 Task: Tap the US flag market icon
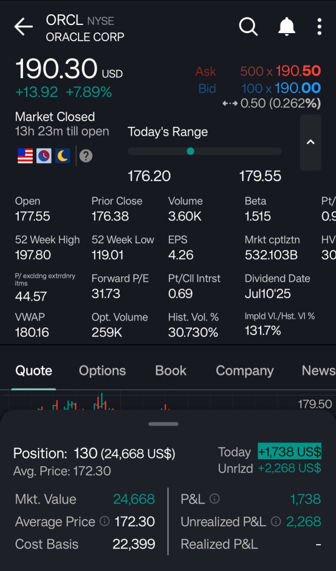pyautogui.click(x=25, y=156)
